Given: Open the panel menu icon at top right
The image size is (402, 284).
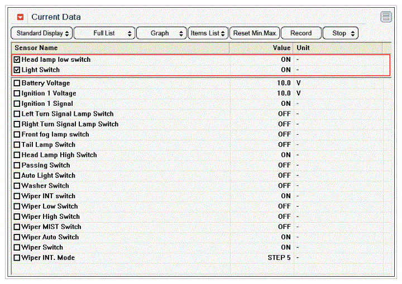Looking at the screenshot, I should pyautogui.click(x=386, y=17).
